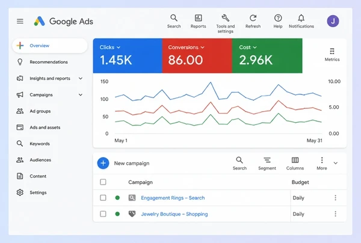This screenshot has height=243, width=361.
Task: Click the Daily budget cell for Jewelry Boutique
Action: click(298, 214)
